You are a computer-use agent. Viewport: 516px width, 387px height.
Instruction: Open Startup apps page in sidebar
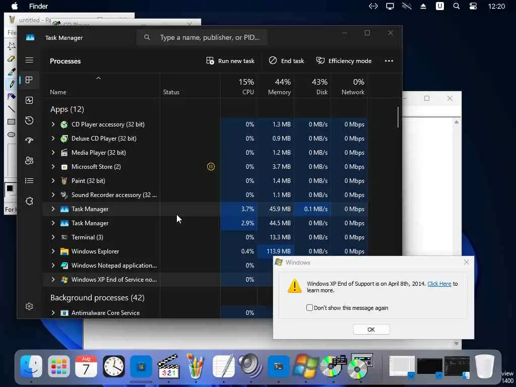29,140
